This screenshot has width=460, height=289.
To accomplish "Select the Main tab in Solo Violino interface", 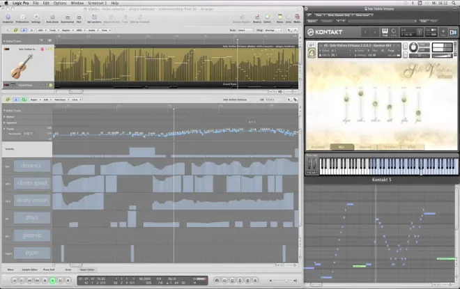I will point(342,147).
